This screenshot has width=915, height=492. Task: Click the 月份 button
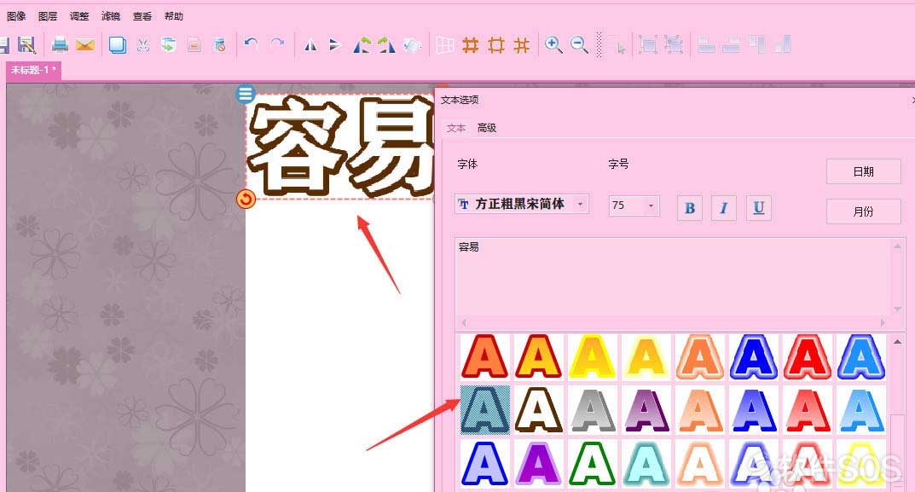pyautogui.click(x=863, y=211)
